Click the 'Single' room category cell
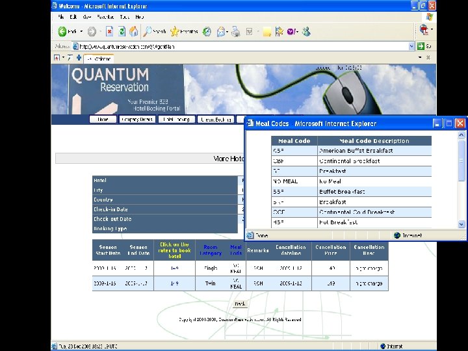The width and height of the screenshot is (468, 351). tap(211, 268)
